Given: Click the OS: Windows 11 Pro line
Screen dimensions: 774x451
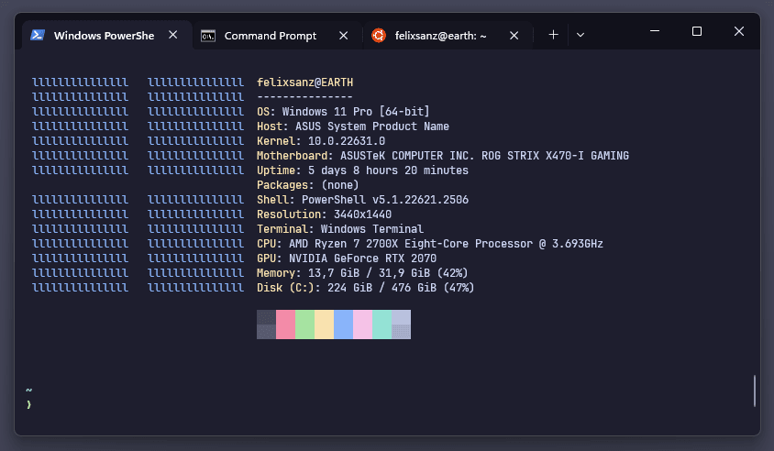Looking at the screenshot, I should 343,112.
